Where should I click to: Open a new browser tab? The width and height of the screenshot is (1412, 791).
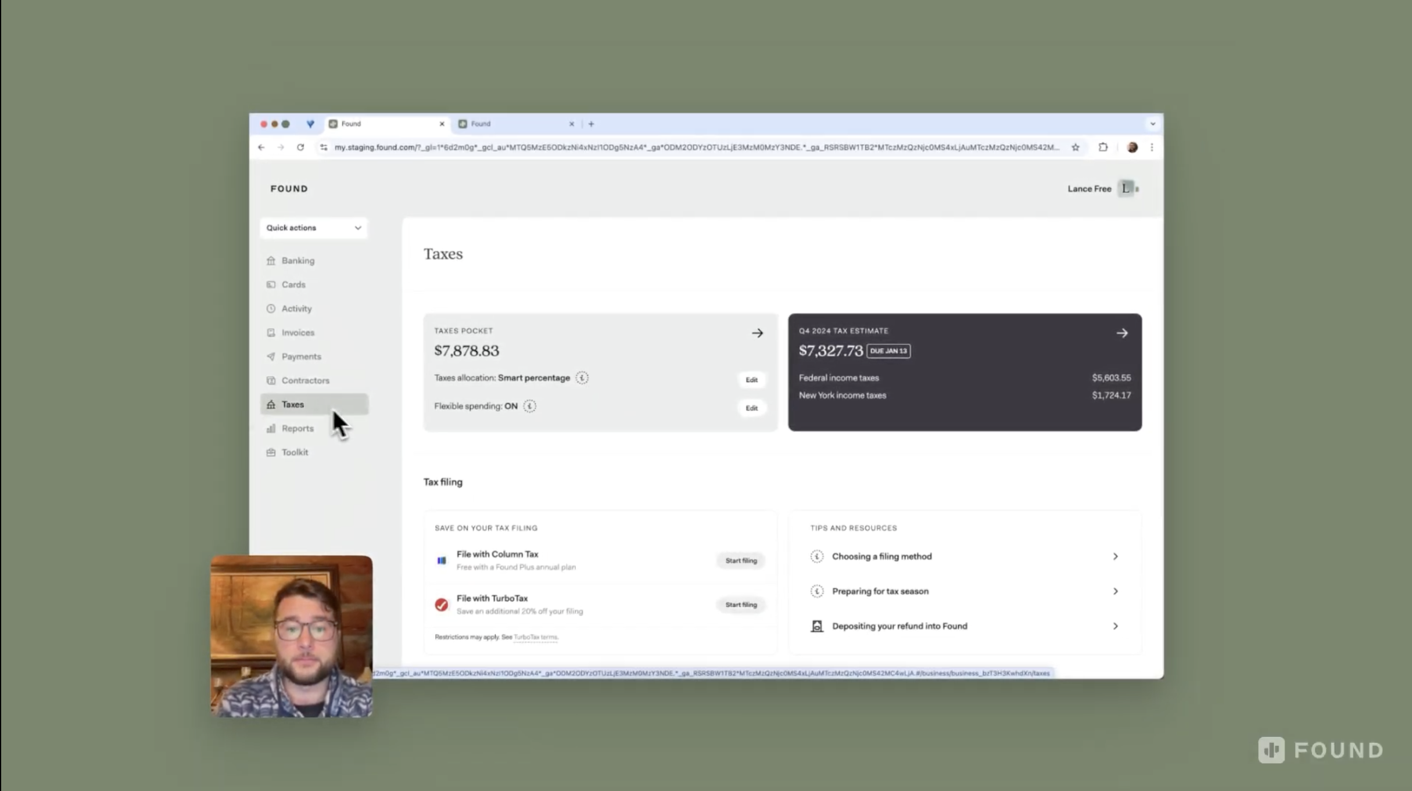tap(591, 124)
